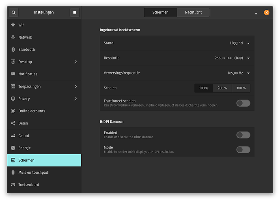Screen dimensions: 280x201
Task: Toggle HiDPI Daemon Enabled switch
Action: (243, 135)
